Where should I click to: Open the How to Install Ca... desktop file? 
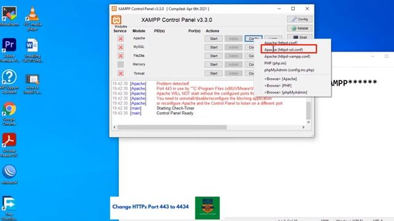(x=33, y=83)
